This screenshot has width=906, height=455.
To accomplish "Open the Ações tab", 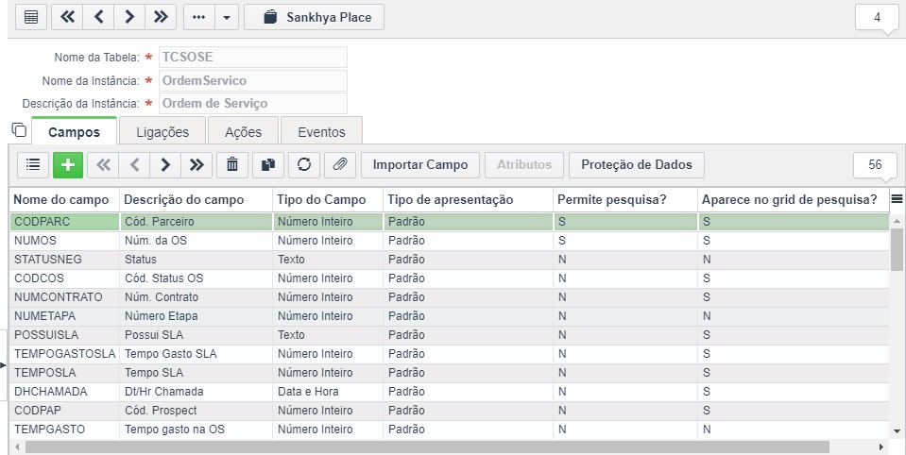I will 243,131.
